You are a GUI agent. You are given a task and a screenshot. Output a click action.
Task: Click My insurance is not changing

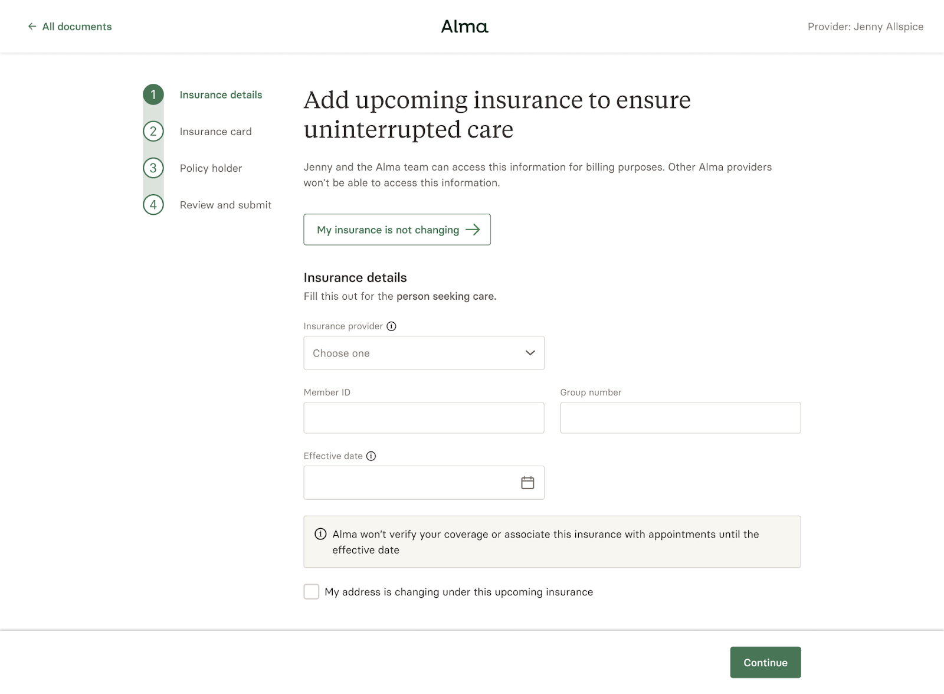(x=397, y=230)
